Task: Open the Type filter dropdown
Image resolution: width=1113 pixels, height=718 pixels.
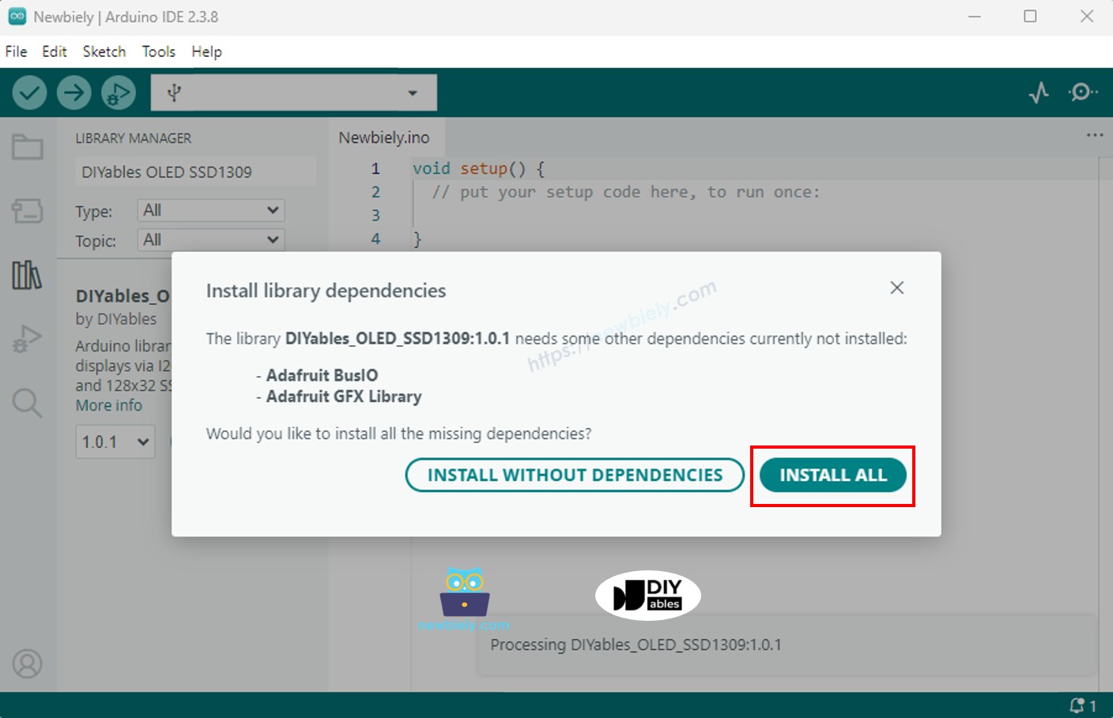Action: tap(210, 210)
